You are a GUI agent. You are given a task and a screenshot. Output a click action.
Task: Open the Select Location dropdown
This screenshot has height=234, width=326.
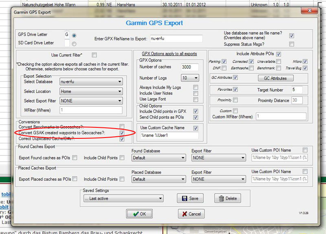click(91, 91)
